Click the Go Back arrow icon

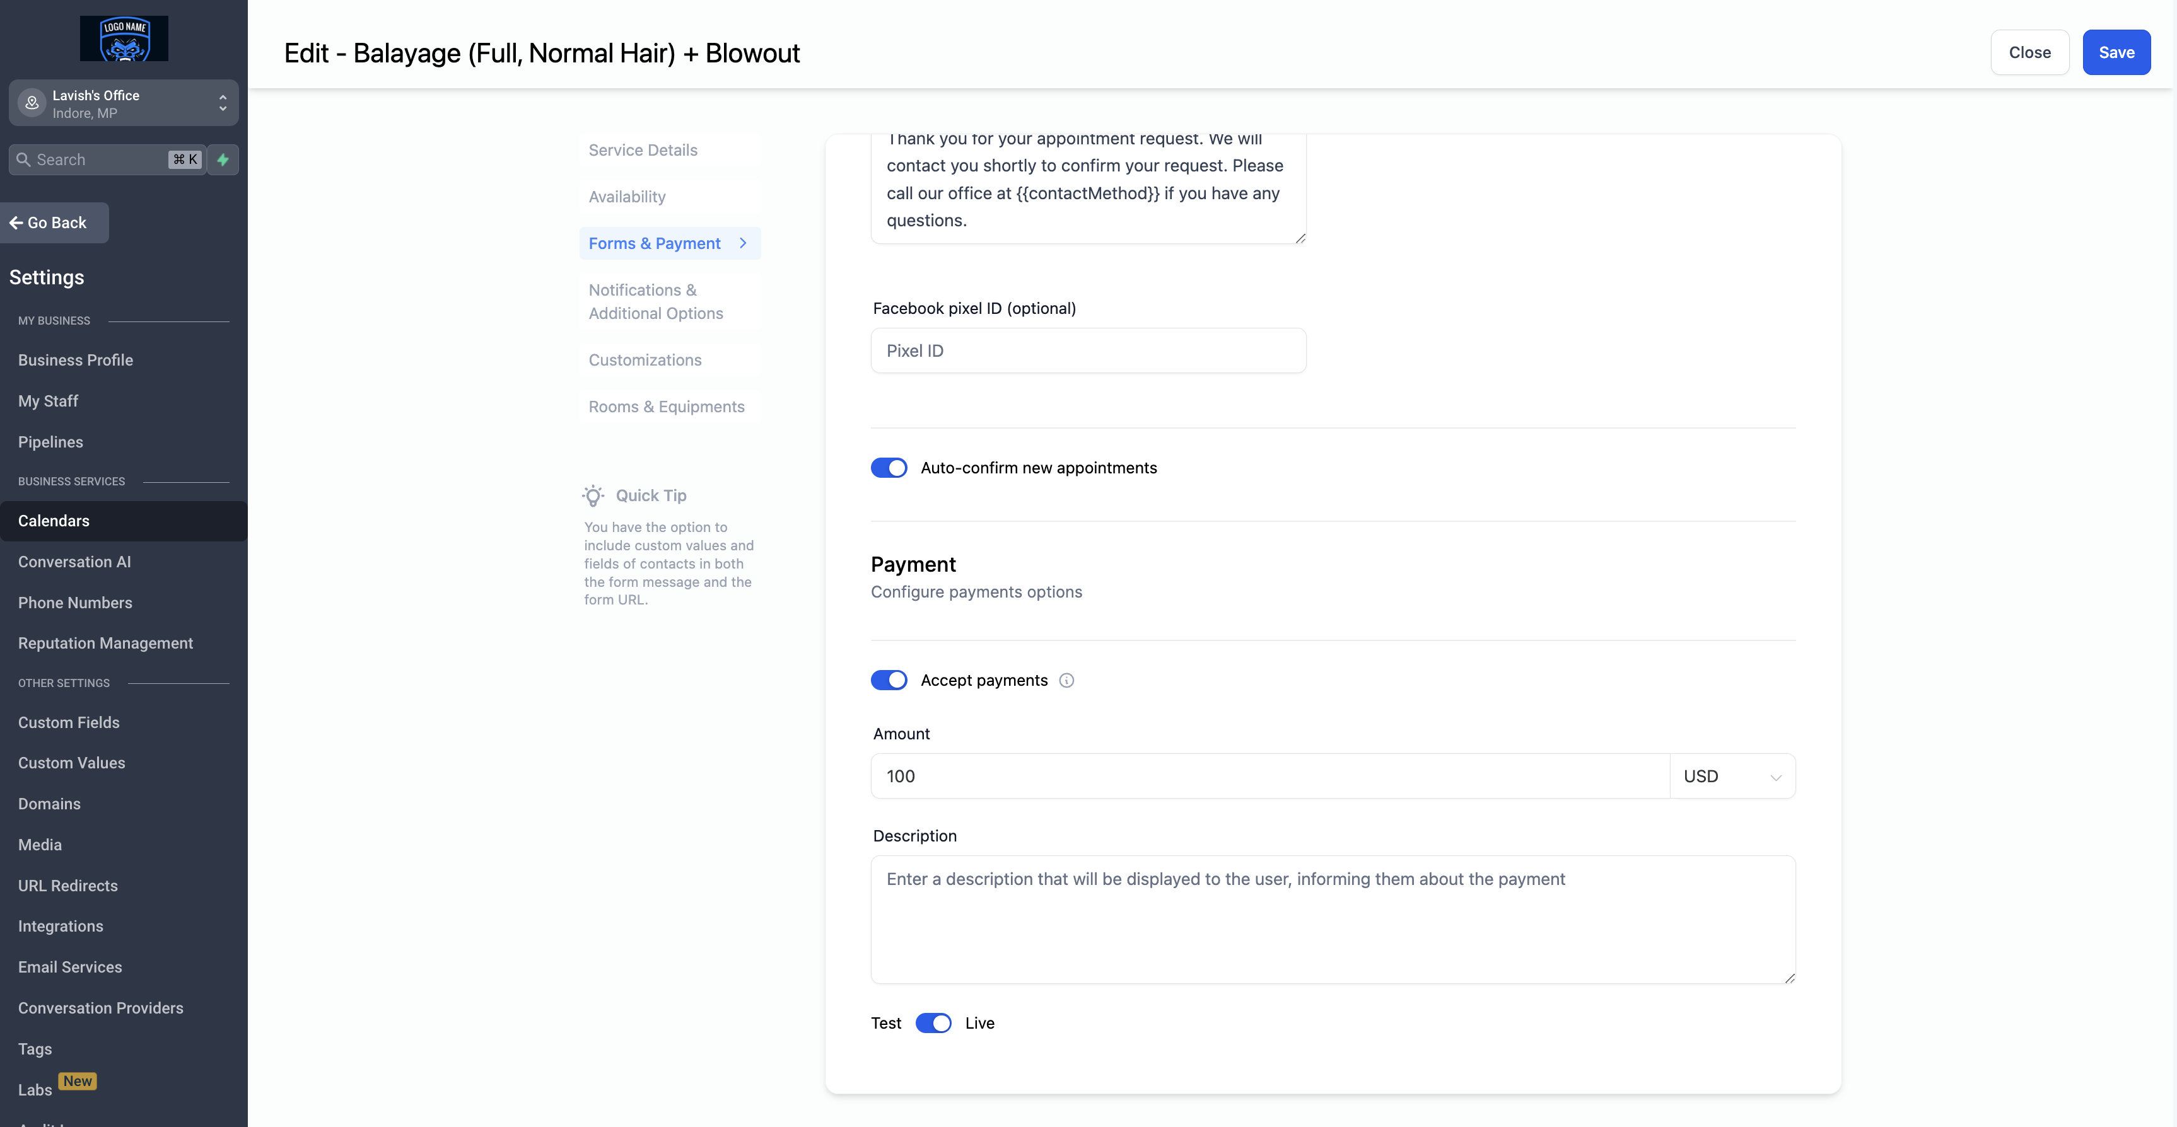[x=16, y=223]
